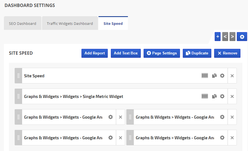
Task: Click column layout icon on Single Metric Widget row
Action: point(205,96)
